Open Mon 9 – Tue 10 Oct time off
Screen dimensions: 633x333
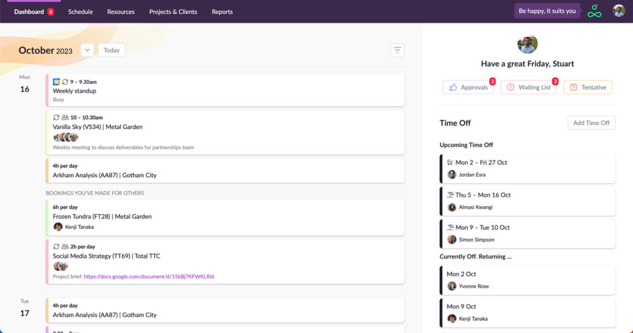[x=528, y=234]
